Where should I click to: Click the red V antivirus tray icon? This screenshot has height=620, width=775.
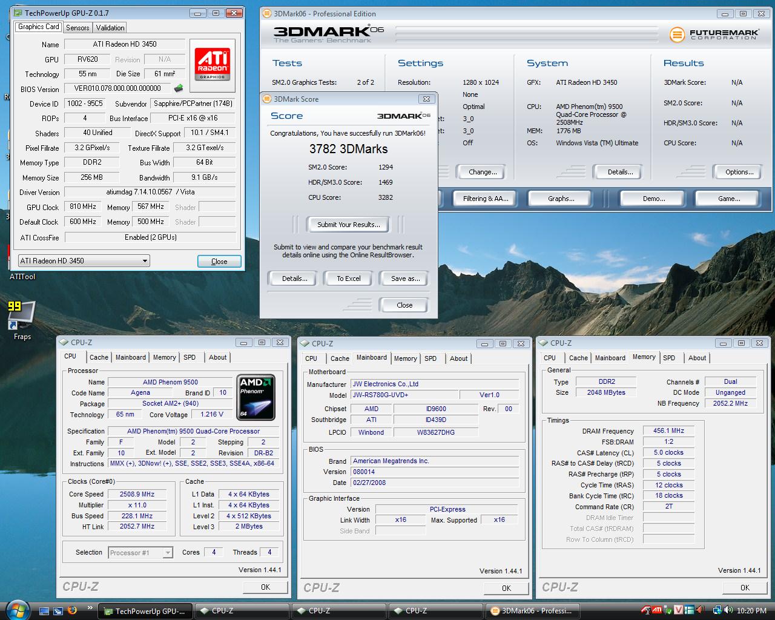679,610
